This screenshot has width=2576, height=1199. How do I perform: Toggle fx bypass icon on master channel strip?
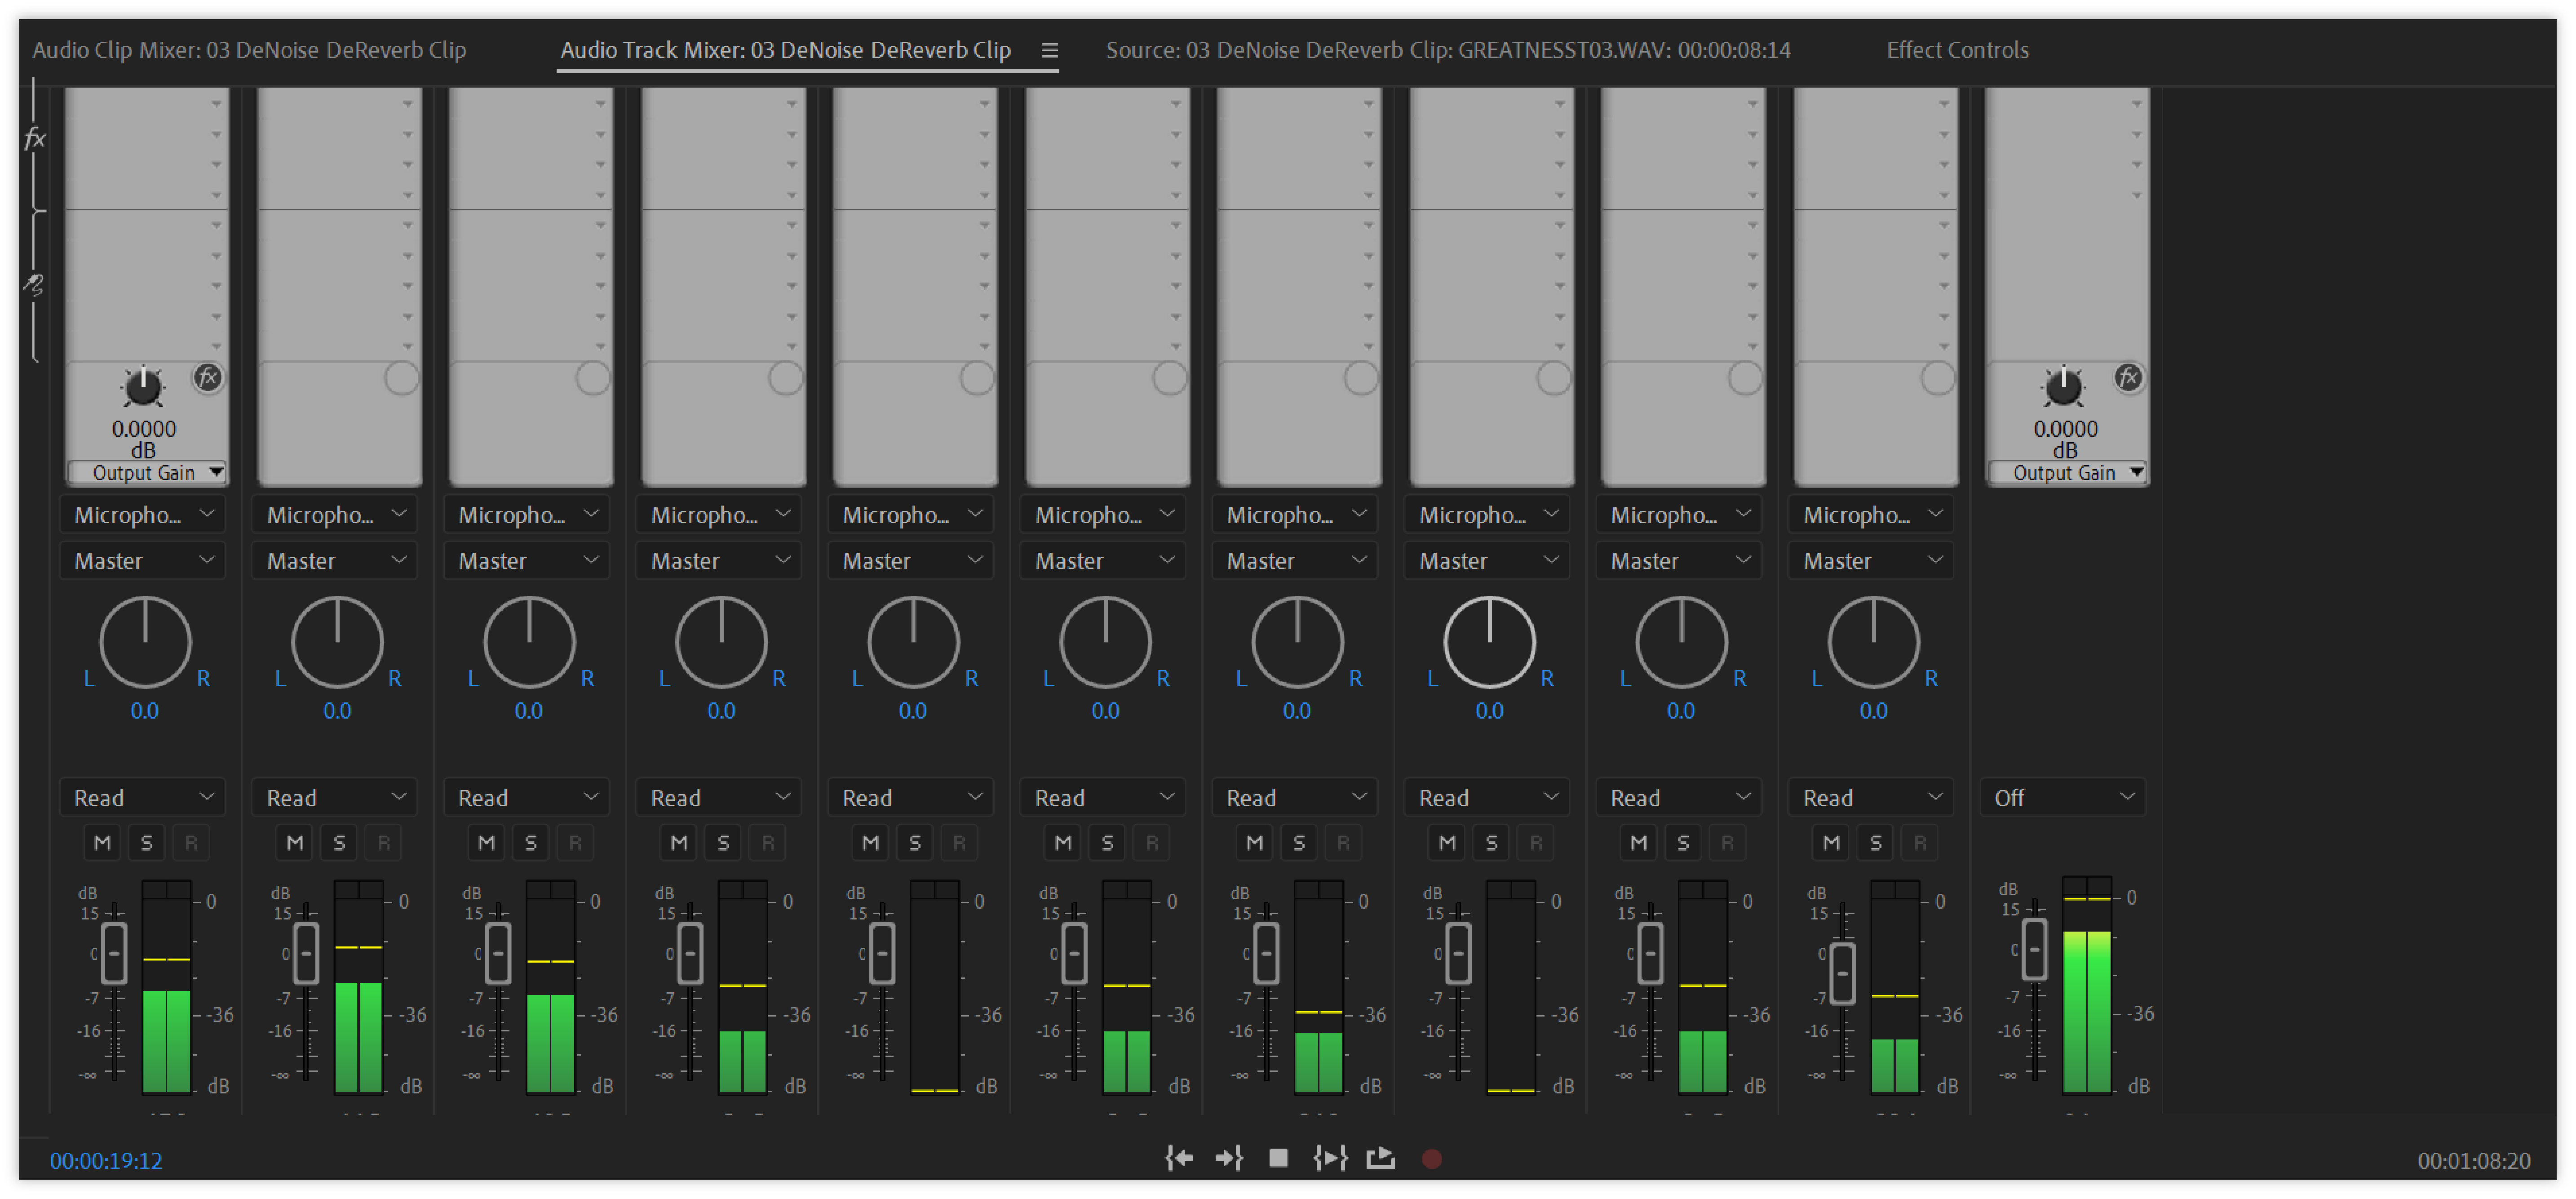pos(2128,378)
